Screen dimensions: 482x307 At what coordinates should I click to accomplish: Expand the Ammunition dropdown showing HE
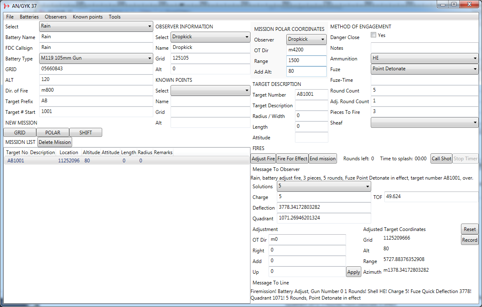[x=424, y=58]
